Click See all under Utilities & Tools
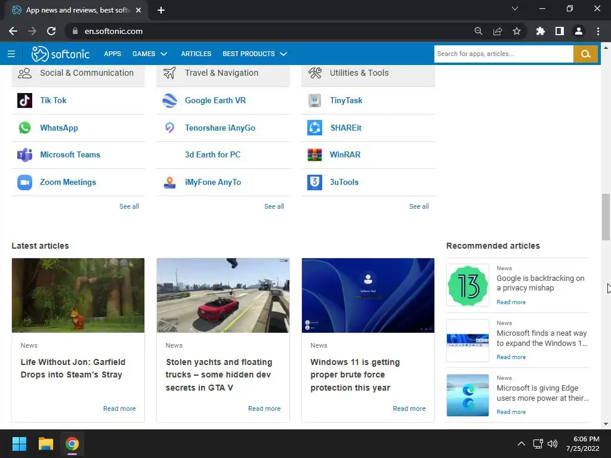Screen dimensions: 611x458 (x=419, y=206)
